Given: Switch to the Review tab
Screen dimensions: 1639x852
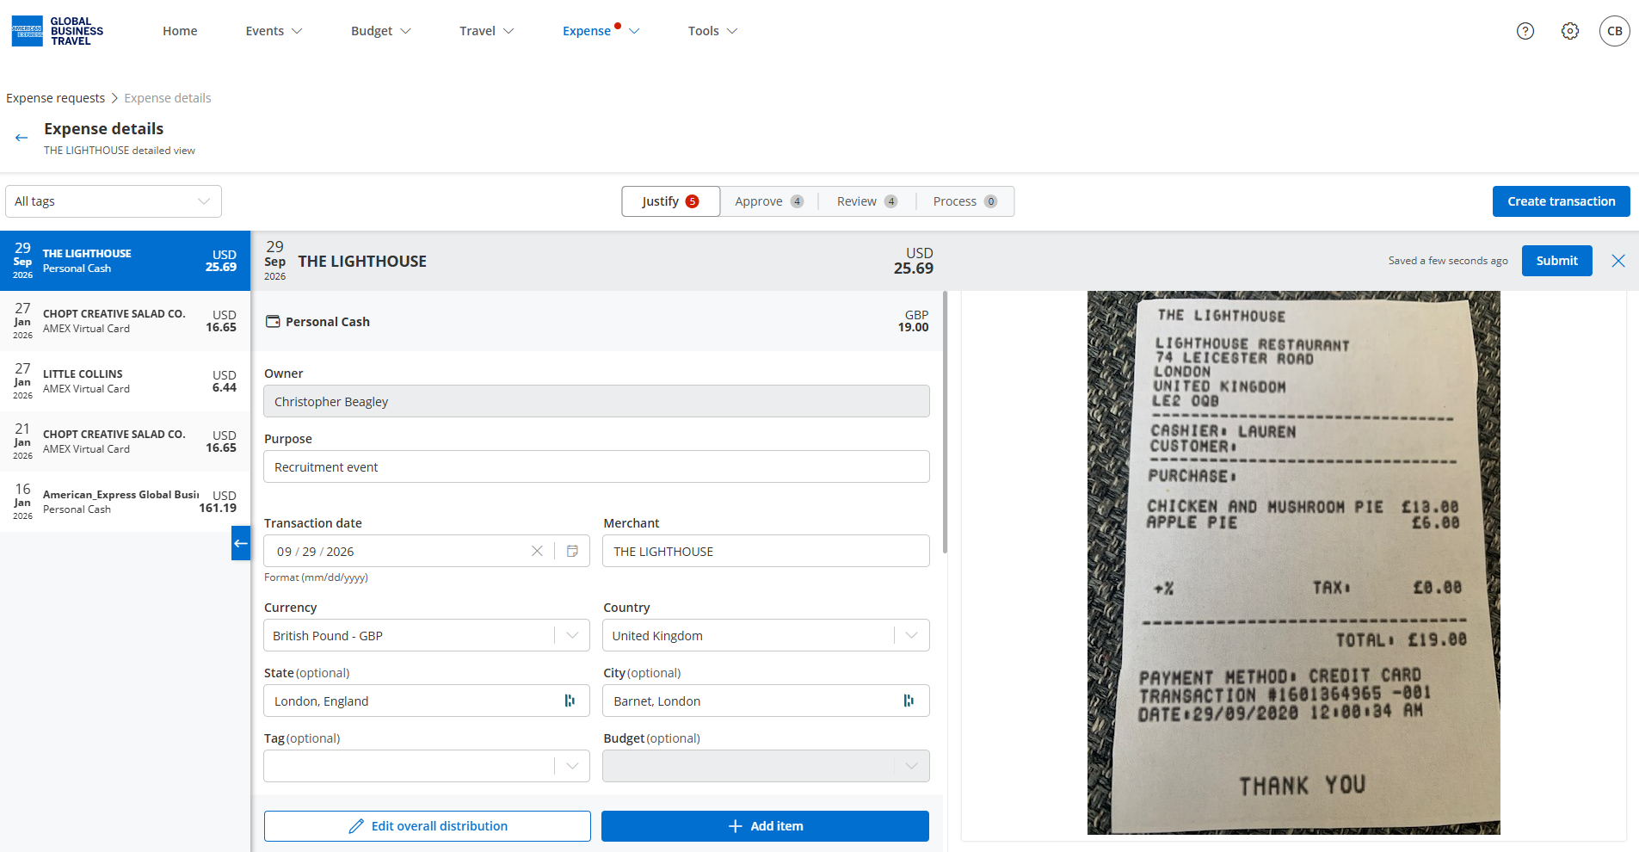Looking at the screenshot, I should pos(867,201).
